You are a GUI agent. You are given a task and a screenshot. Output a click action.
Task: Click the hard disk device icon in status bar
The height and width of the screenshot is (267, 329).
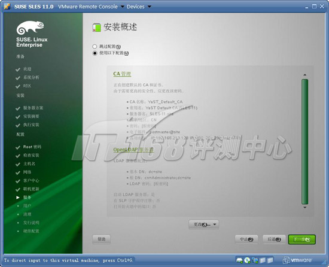pyautogui.click(x=239, y=260)
